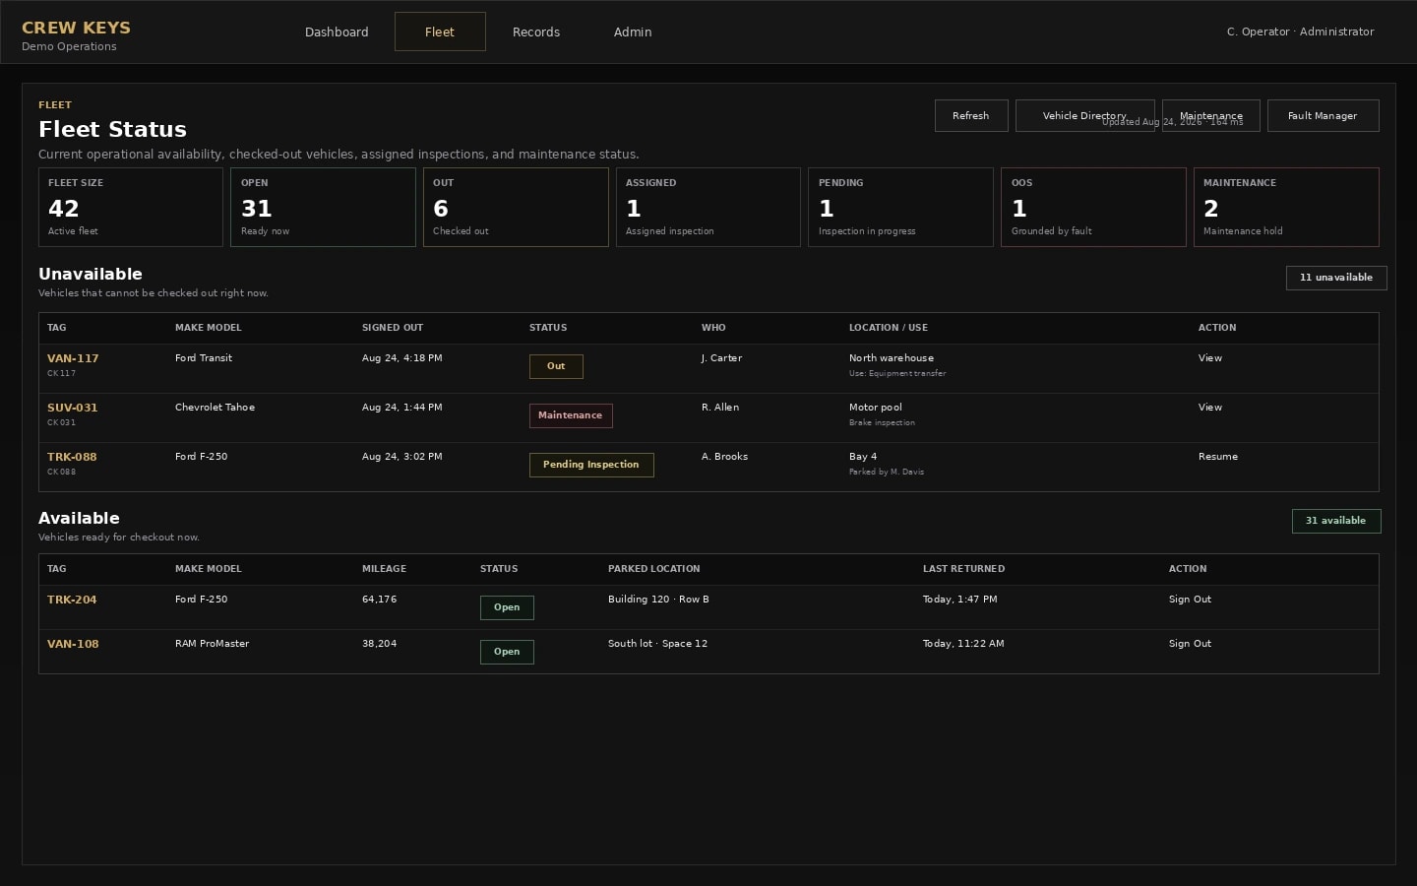Select the Fleet Size 42 card
This screenshot has width=1417, height=886.
[131, 207]
